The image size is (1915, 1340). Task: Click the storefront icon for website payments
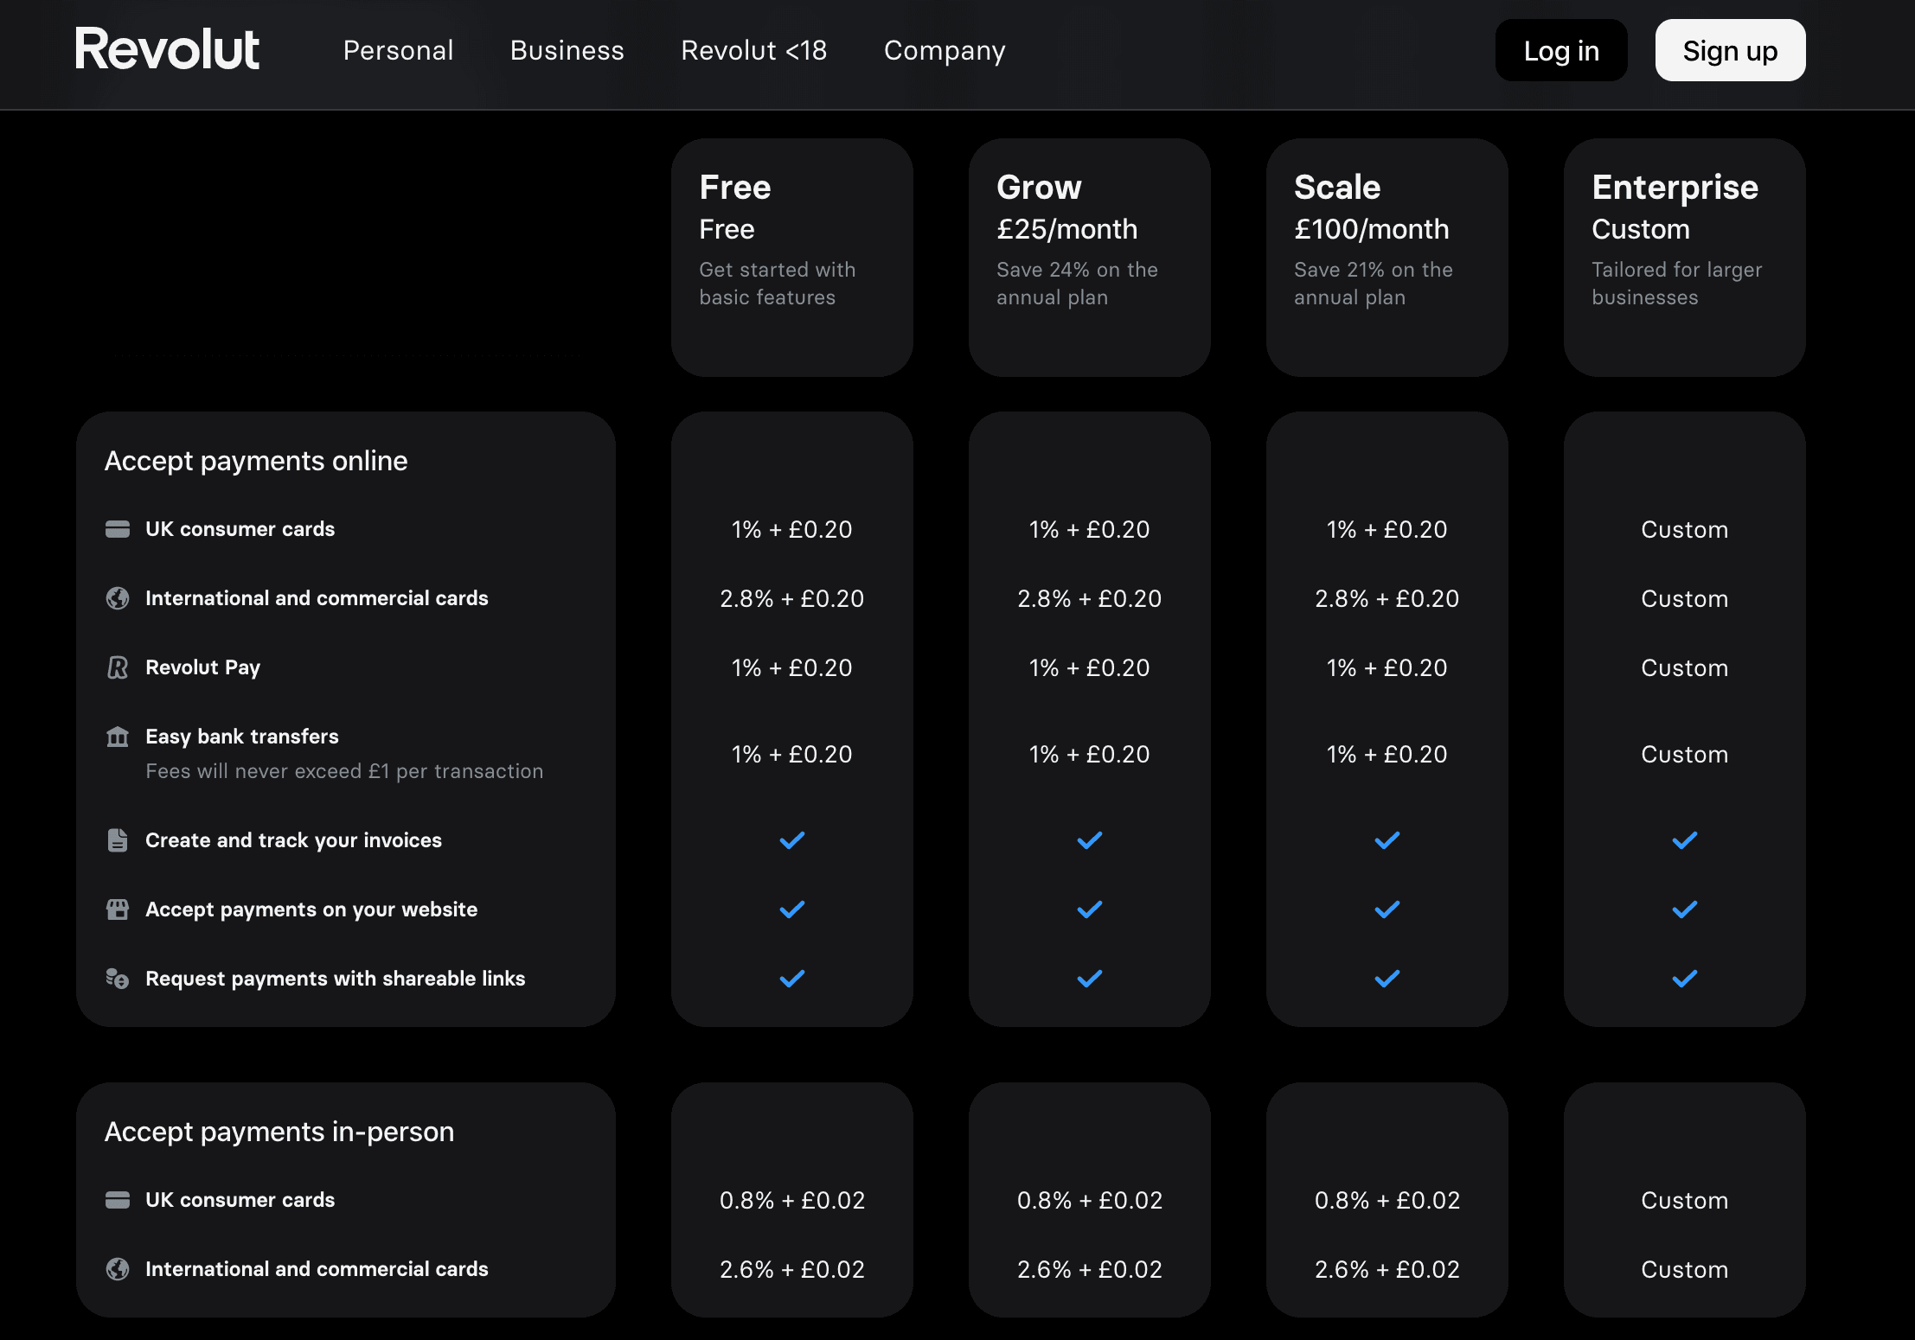(x=117, y=909)
